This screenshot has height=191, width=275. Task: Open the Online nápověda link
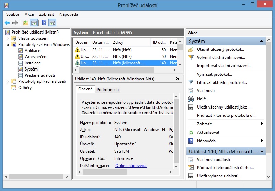(x=131, y=166)
